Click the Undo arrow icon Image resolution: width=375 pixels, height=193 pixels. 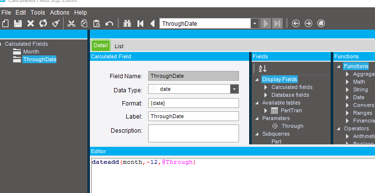(109, 23)
